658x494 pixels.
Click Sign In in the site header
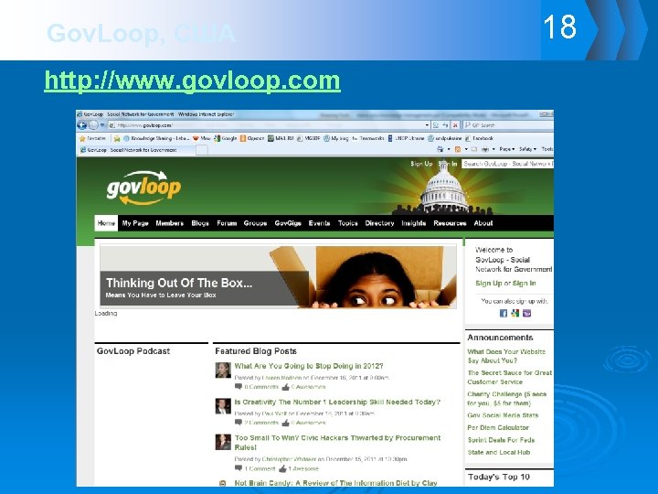pos(448,164)
